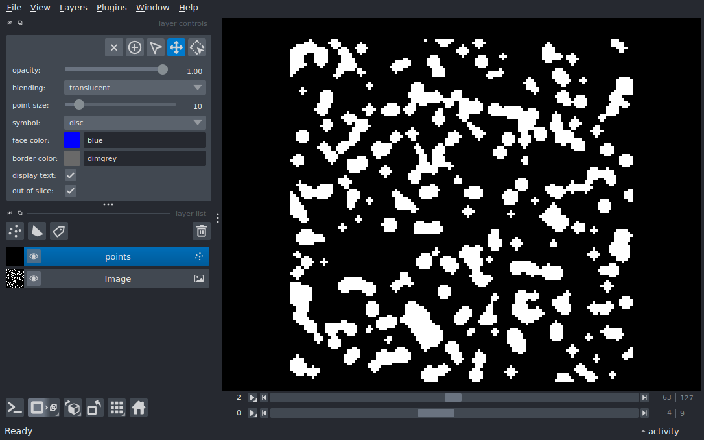Step axis 2 slider forward
704x440 pixels.
click(645, 398)
